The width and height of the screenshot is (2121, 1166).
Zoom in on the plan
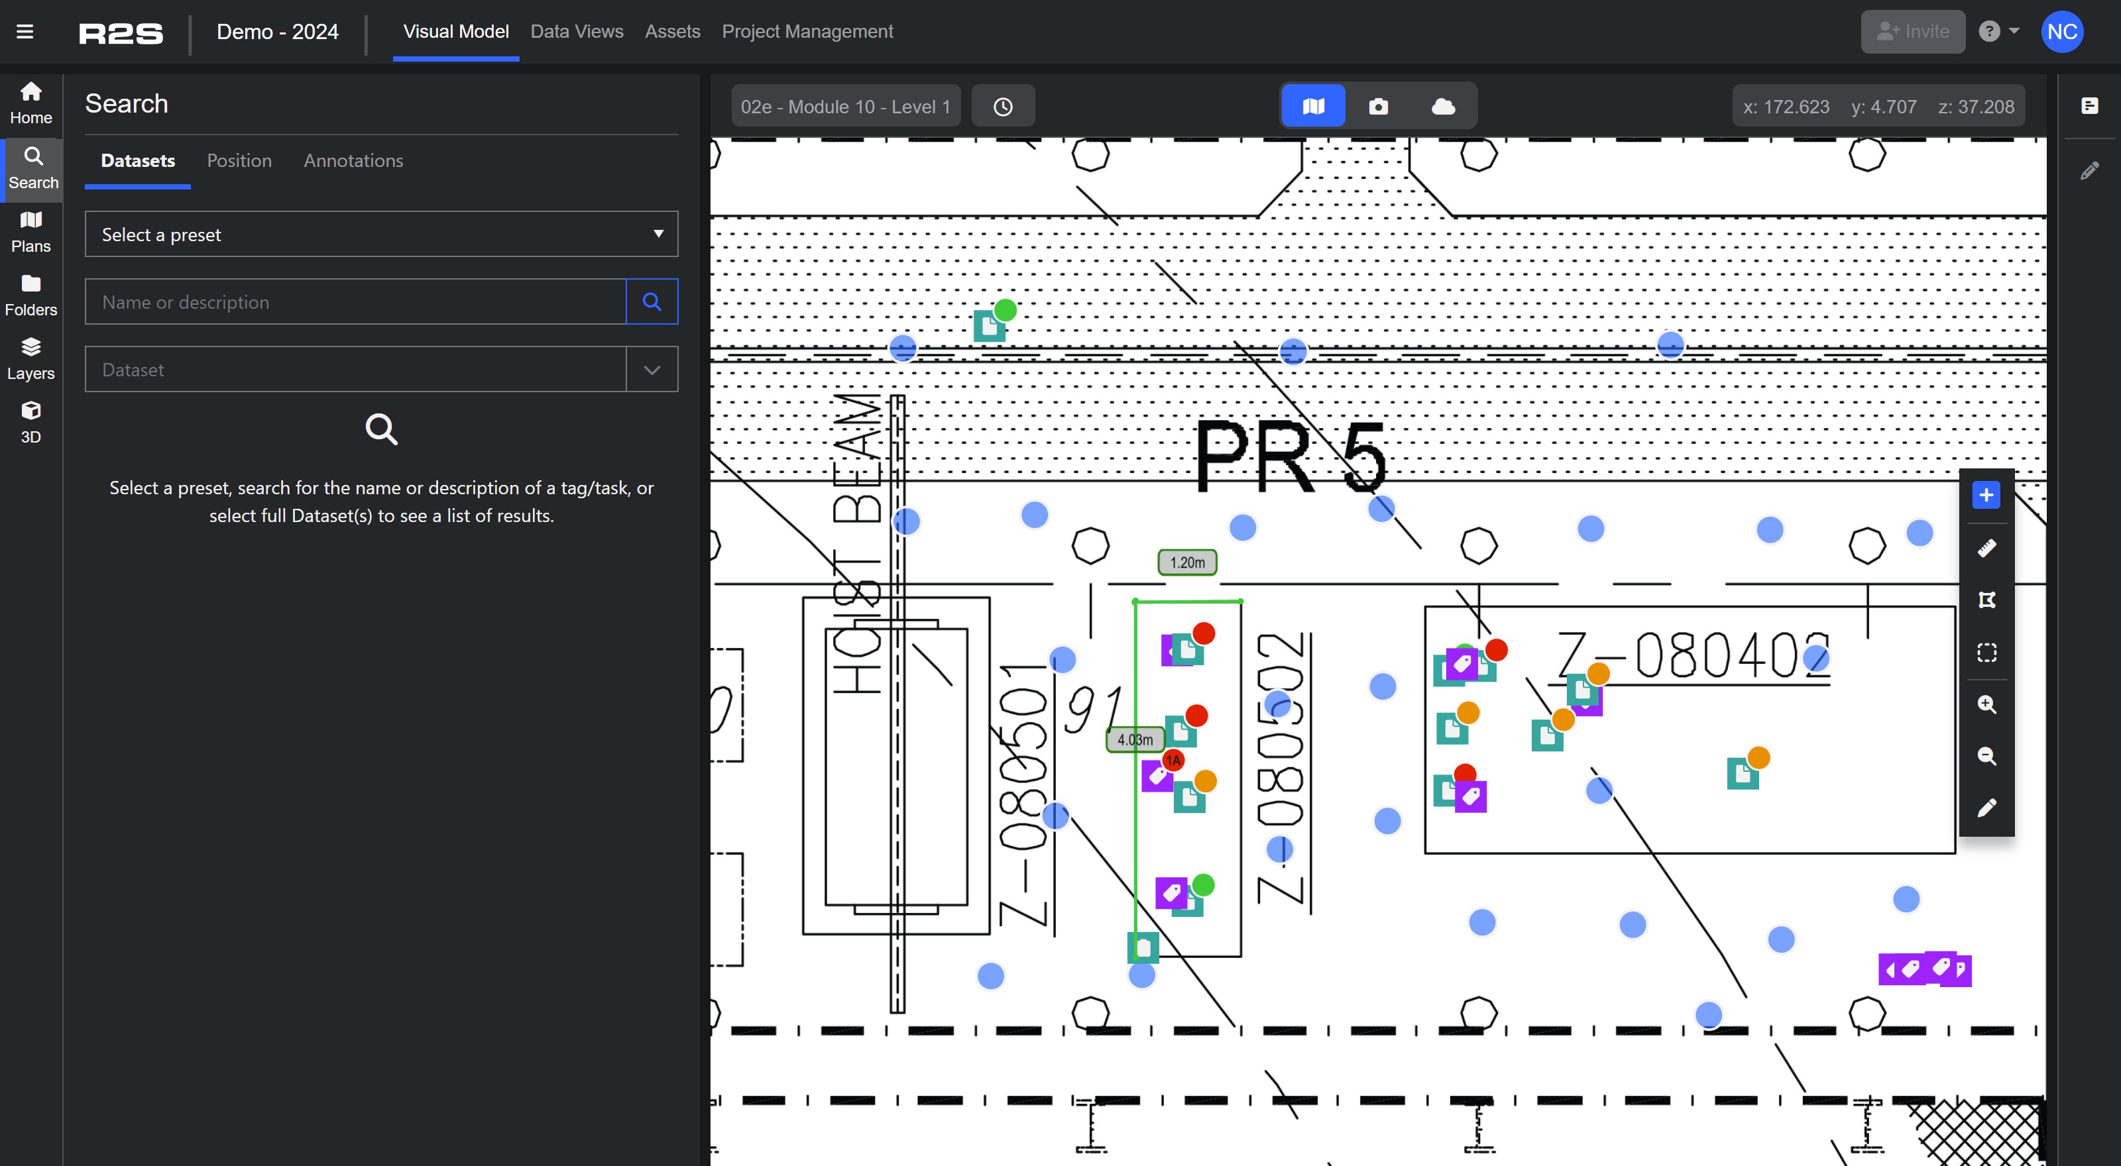[1986, 704]
